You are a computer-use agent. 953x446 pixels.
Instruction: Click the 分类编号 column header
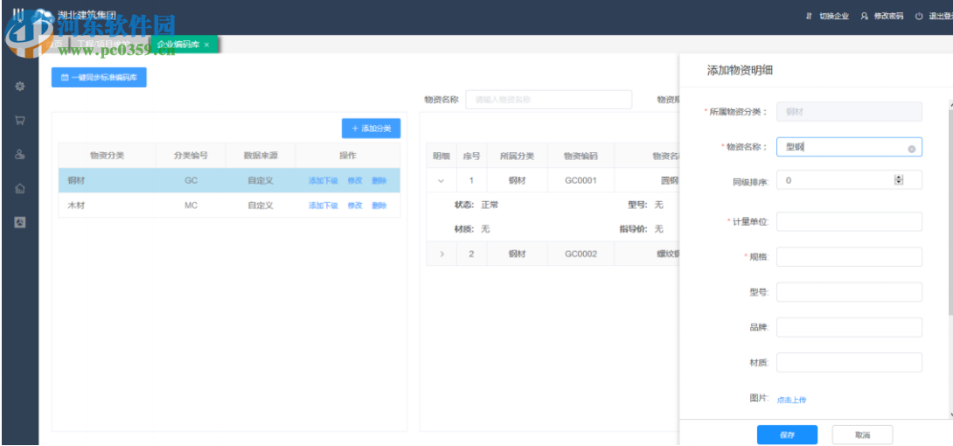point(191,156)
